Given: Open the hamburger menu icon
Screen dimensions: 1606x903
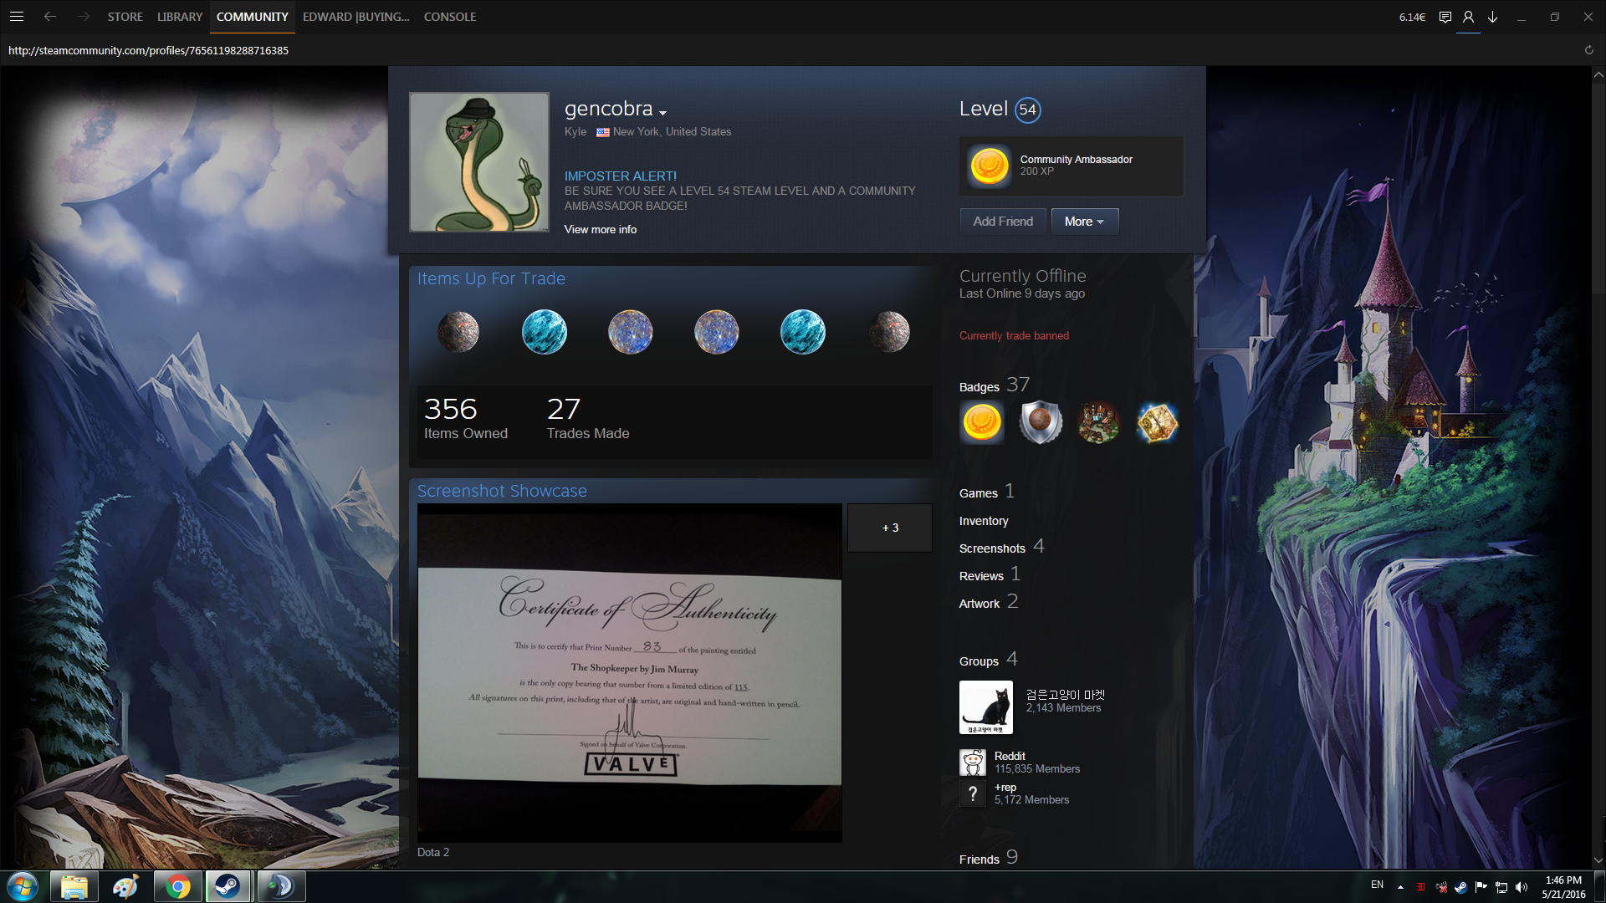Looking at the screenshot, I should [x=17, y=17].
